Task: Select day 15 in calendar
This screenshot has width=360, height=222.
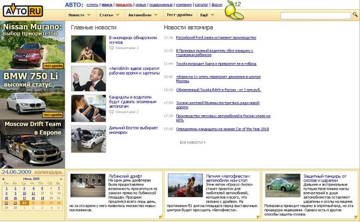Action: pyautogui.click(x=7, y=198)
